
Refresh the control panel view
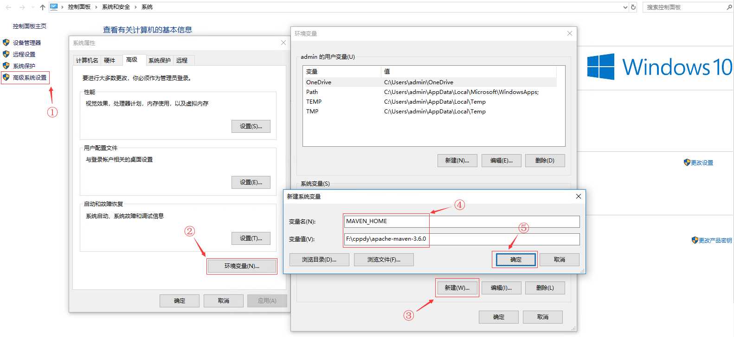pos(633,7)
